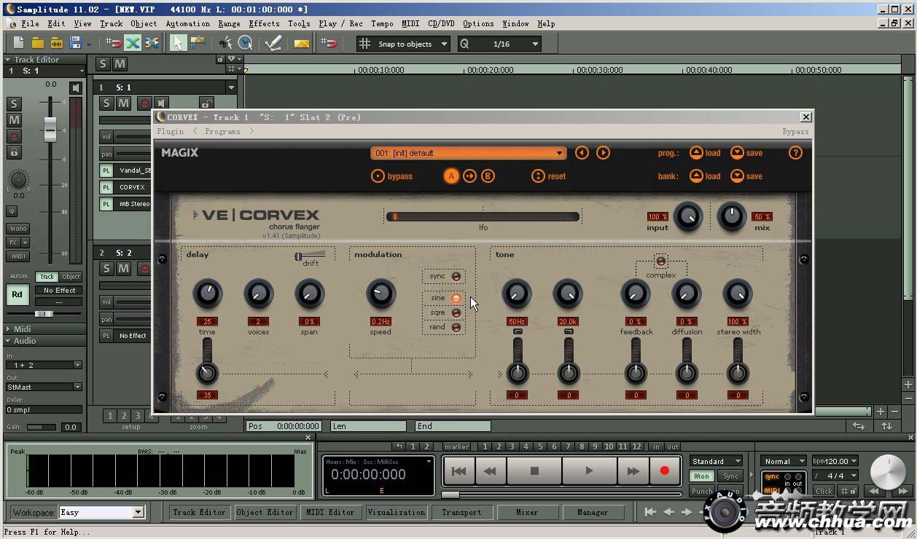Start recording with red Record button

coord(664,471)
